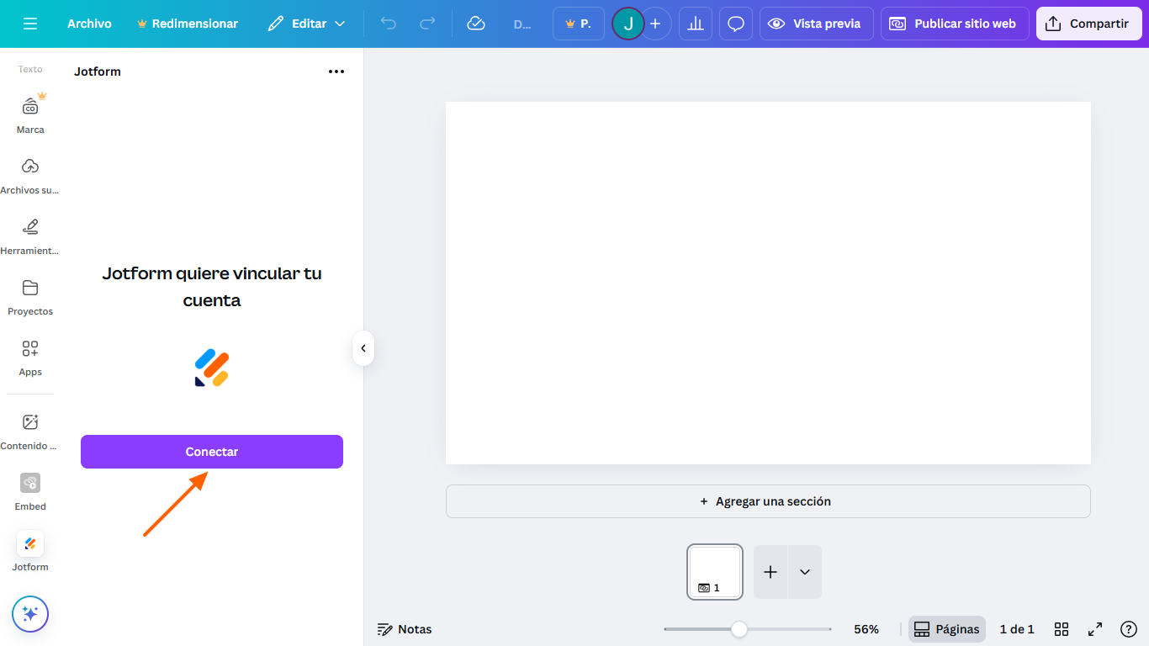Click Agregar una sección button

tap(768, 501)
